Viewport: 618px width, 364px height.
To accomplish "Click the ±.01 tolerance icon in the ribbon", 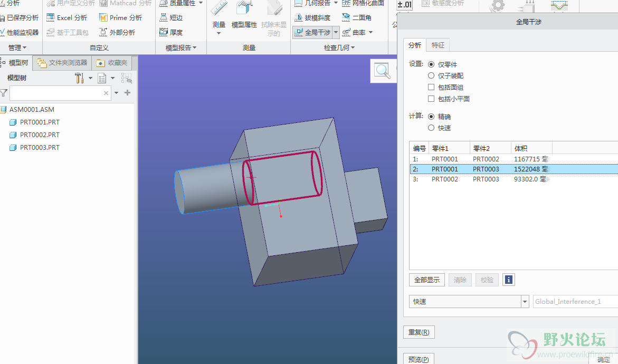I will (404, 5).
